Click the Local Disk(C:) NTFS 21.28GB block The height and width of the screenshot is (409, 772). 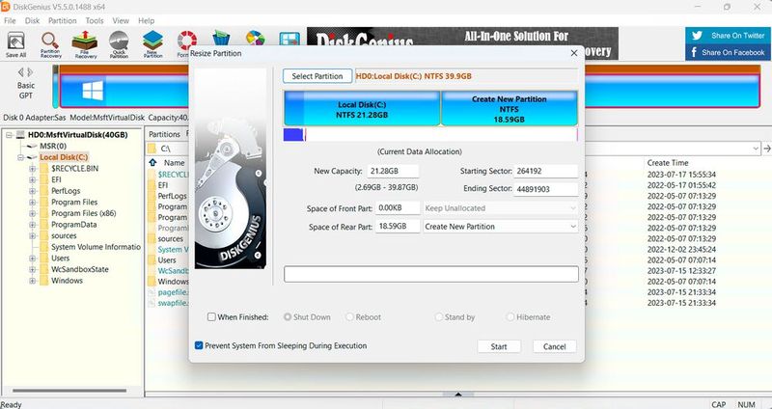[x=362, y=108]
